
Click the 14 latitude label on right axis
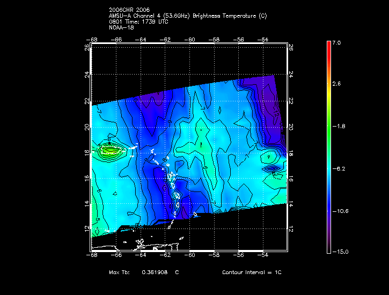click(291, 204)
